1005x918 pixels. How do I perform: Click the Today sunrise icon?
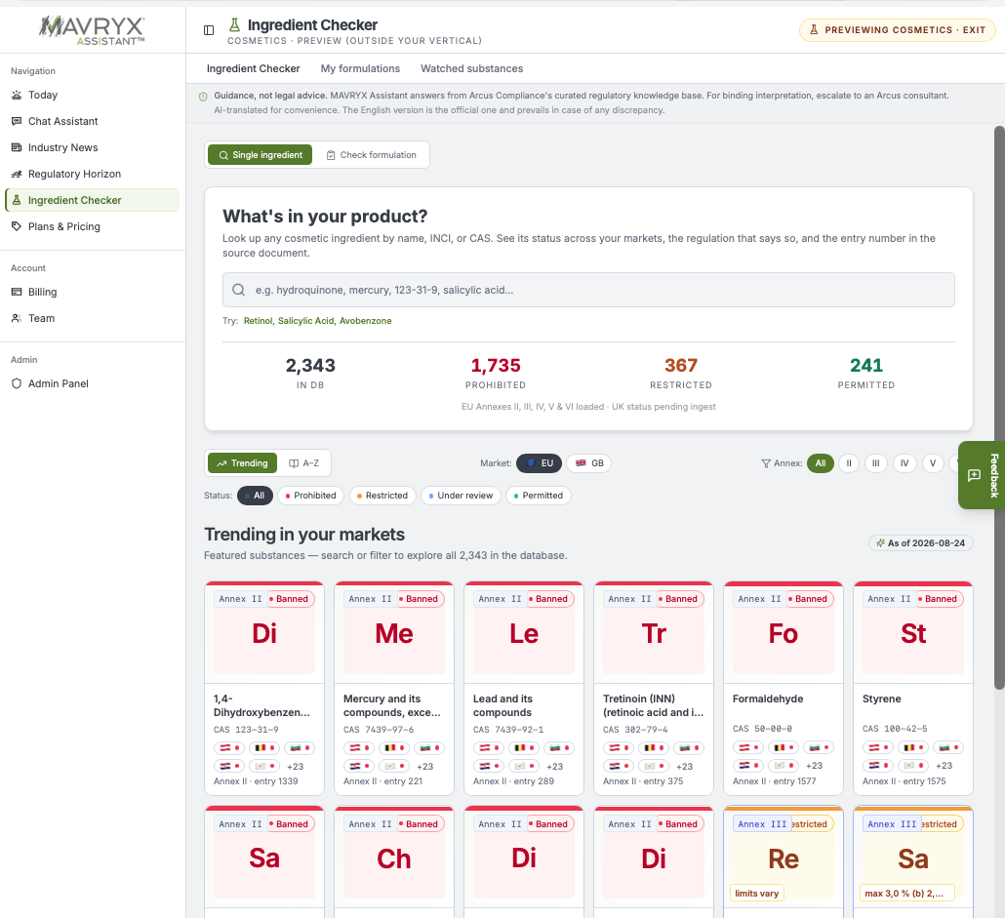click(17, 95)
